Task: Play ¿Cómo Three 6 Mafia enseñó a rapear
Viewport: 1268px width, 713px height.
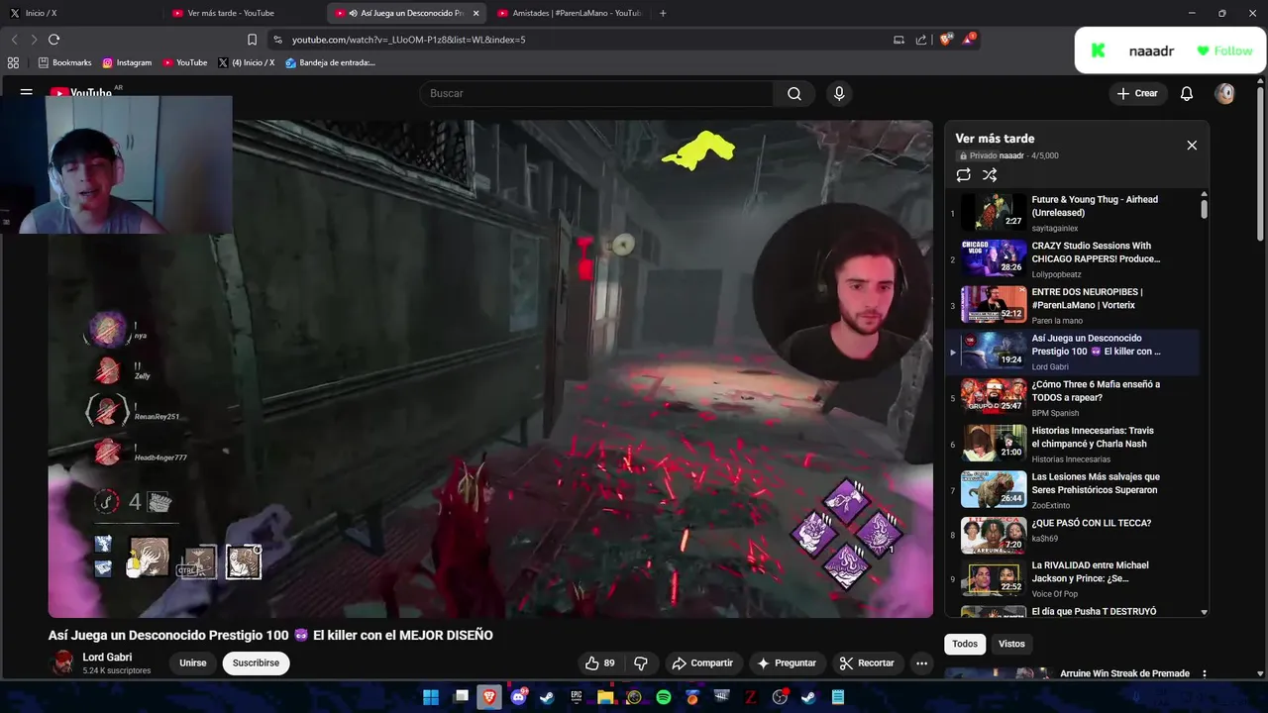Action: click(x=1075, y=398)
